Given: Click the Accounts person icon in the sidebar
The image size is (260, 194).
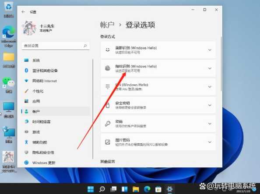Looking at the screenshot, I should (x=26, y=111).
